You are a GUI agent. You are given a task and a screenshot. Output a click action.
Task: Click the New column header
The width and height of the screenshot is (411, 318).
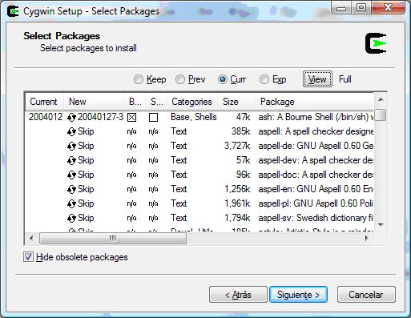pyautogui.click(x=94, y=102)
